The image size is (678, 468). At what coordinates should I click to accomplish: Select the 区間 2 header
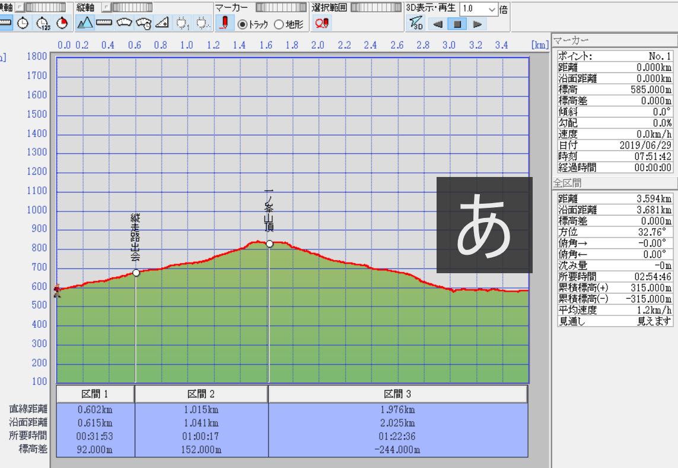point(201,394)
